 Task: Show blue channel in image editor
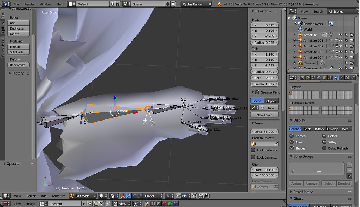(x=176, y=204)
